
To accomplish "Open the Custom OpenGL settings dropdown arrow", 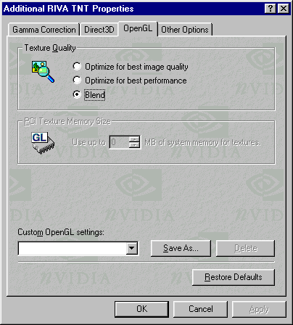I will (132, 248).
